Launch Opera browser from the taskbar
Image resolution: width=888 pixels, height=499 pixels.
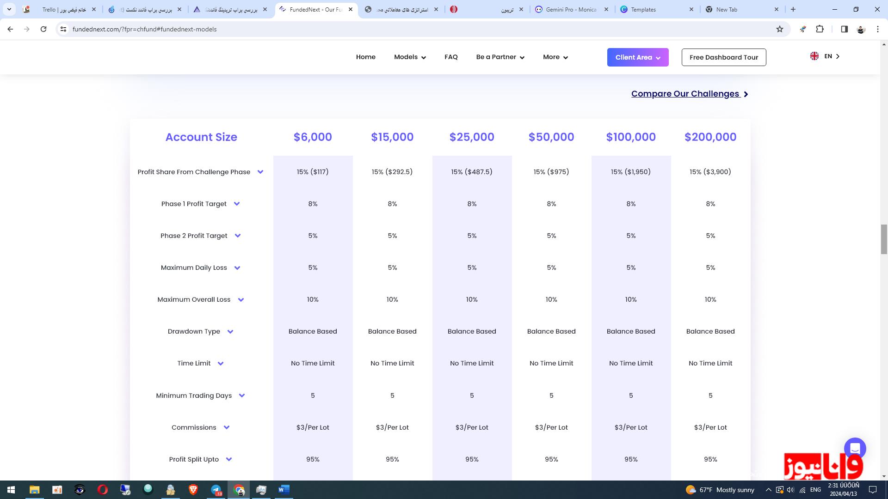pyautogui.click(x=102, y=490)
